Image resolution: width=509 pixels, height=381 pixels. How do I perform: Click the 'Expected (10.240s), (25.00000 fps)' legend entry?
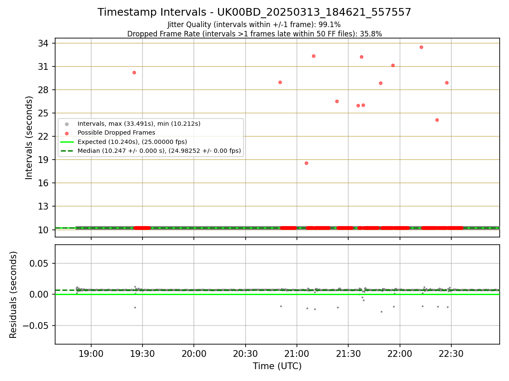(132, 141)
